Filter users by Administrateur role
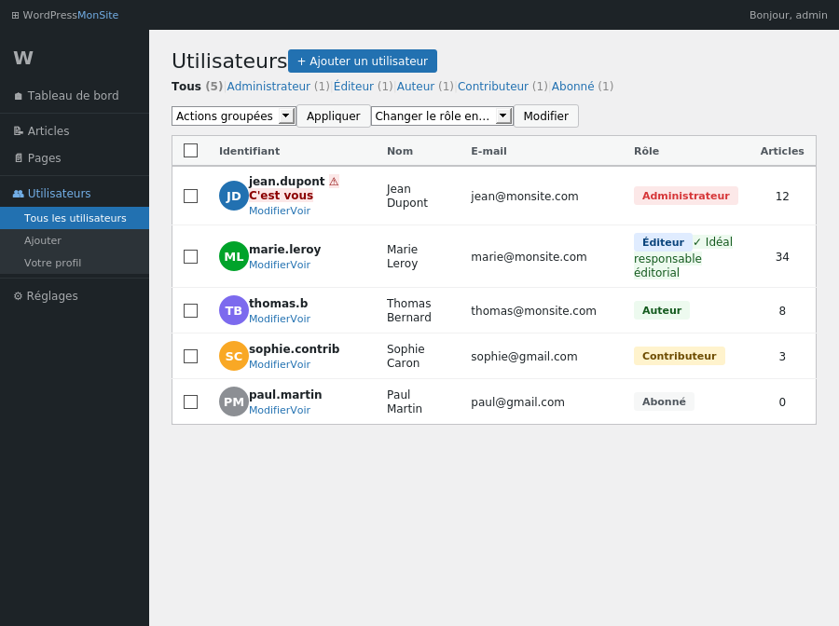 [268, 86]
